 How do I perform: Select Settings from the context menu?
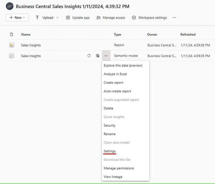110,151
